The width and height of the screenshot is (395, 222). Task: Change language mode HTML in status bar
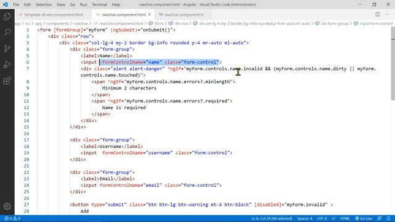(x=345, y=218)
